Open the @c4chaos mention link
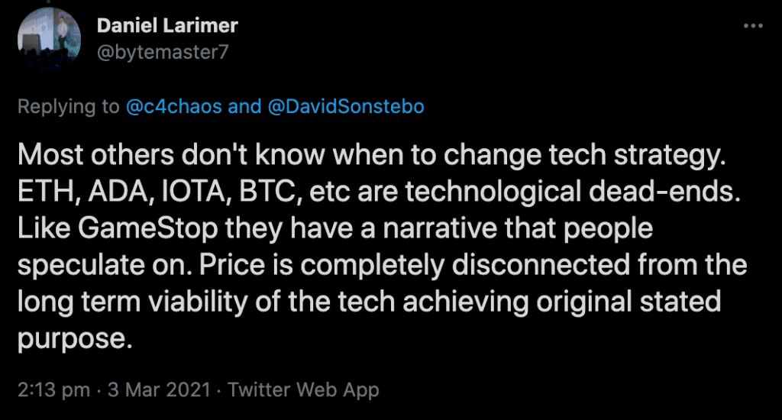Viewport: 782px width, 420px height. coord(173,106)
